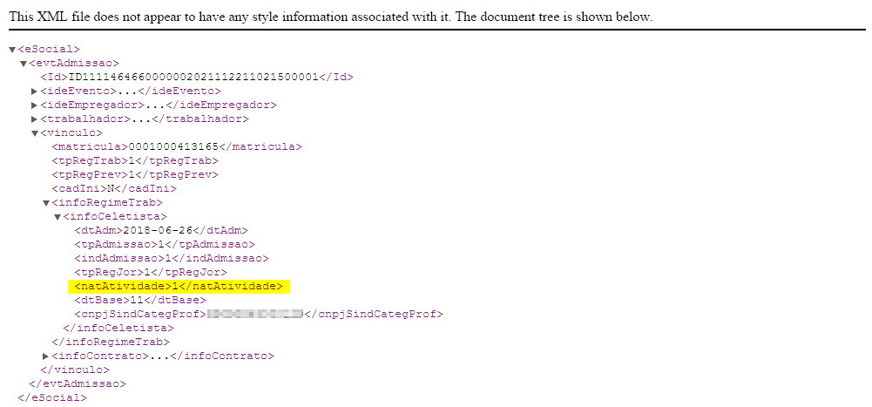Screen dimensions: 872x407
Task: Collapse the evtAdmissao node arrow
Action: coord(24,64)
